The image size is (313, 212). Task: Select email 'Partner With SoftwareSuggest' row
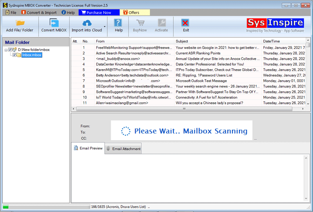pos(188,92)
